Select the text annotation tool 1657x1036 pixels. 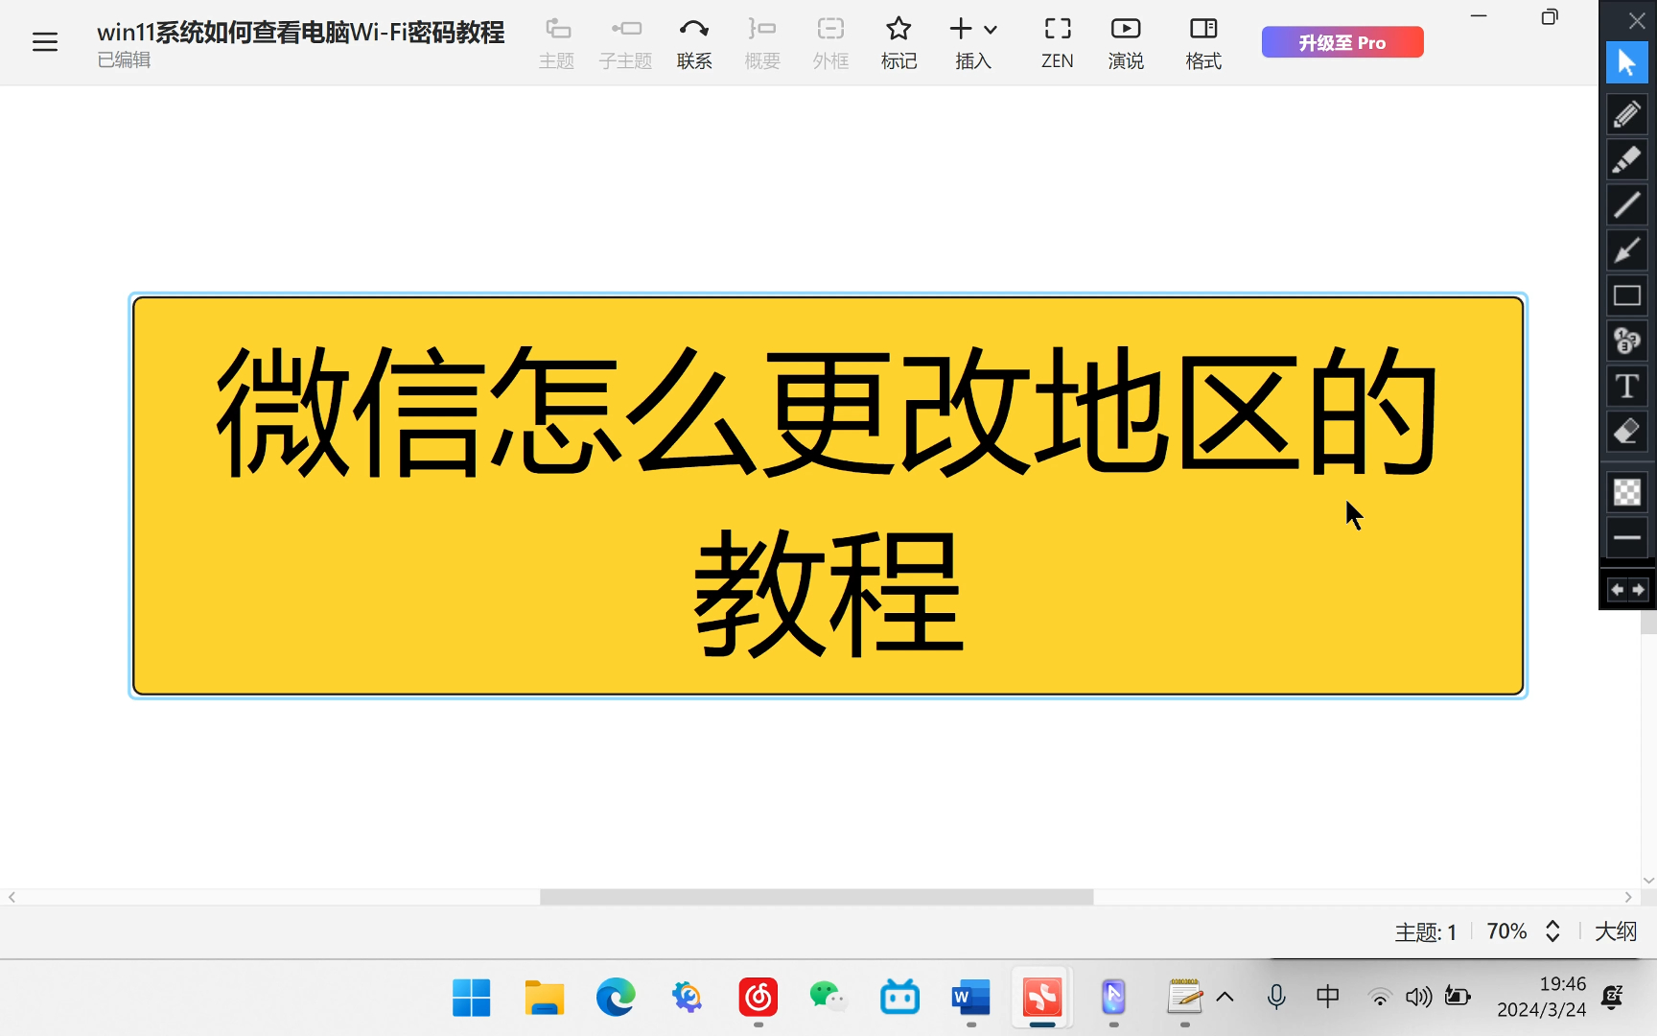click(1626, 386)
